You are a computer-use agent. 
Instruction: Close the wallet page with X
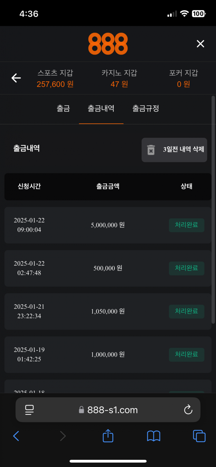click(200, 44)
